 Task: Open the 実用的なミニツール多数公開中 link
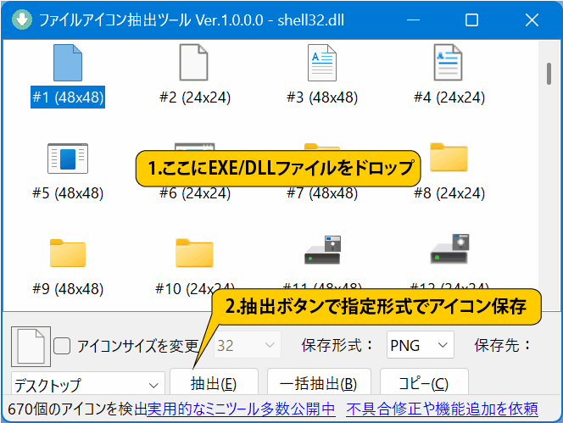click(242, 409)
